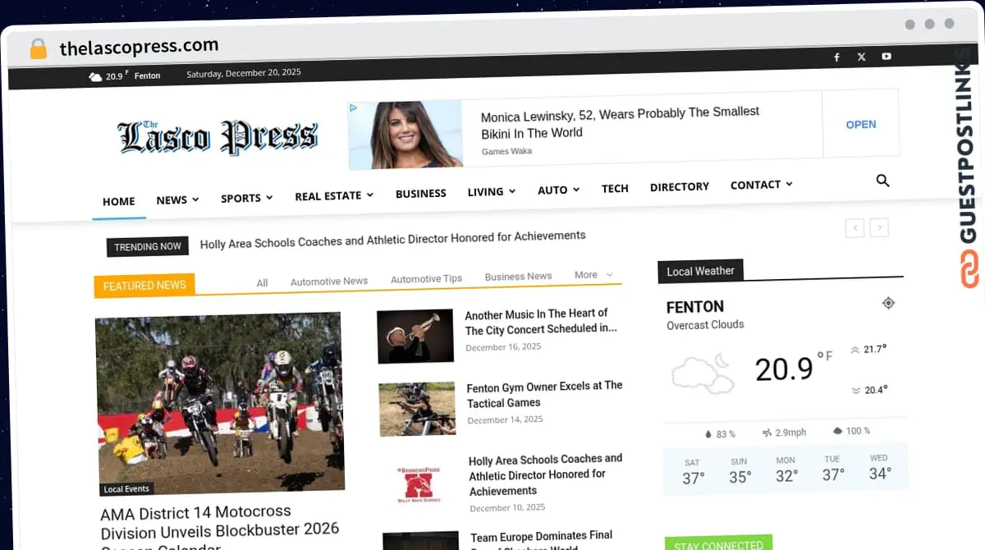Open the Business menu item
985x550 pixels.
(421, 194)
